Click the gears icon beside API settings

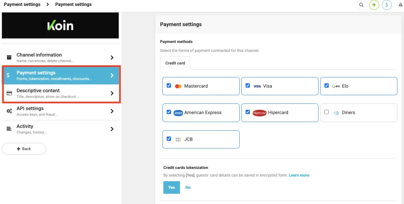coord(9,111)
